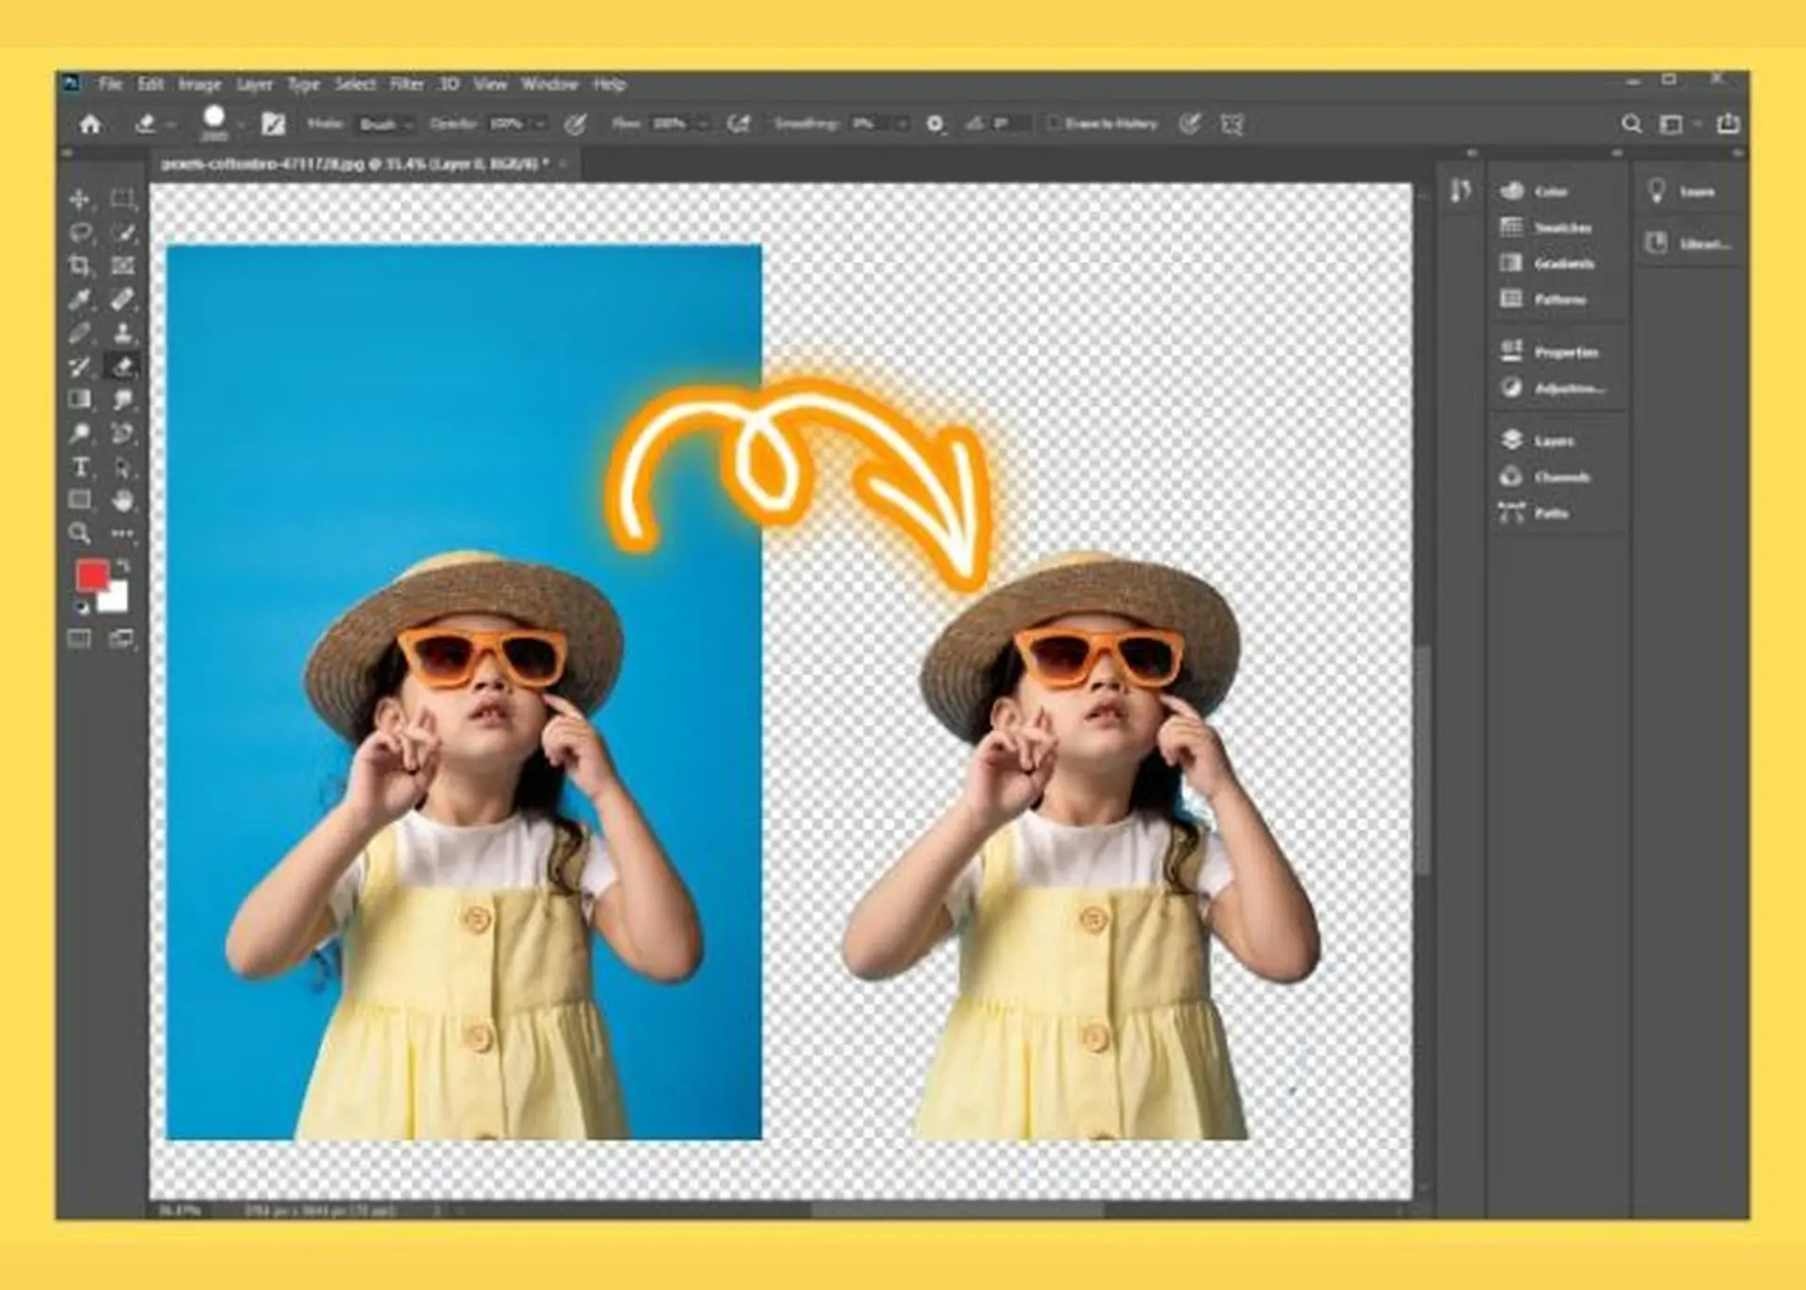The image size is (1806, 1290).
Task: Click the red foreground color swatch
Action: (92, 576)
